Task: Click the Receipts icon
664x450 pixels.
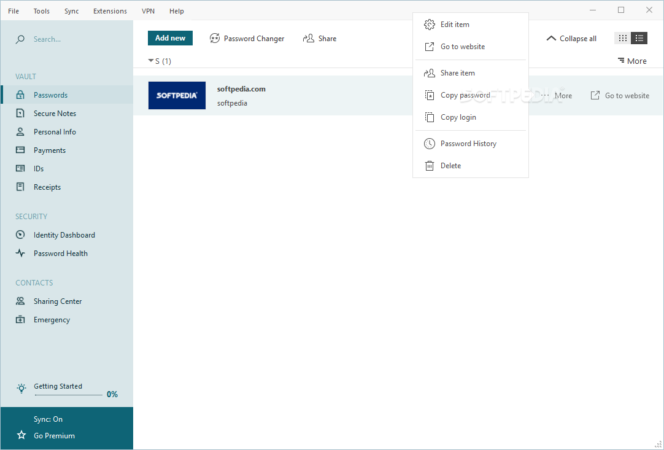Action: (20, 187)
